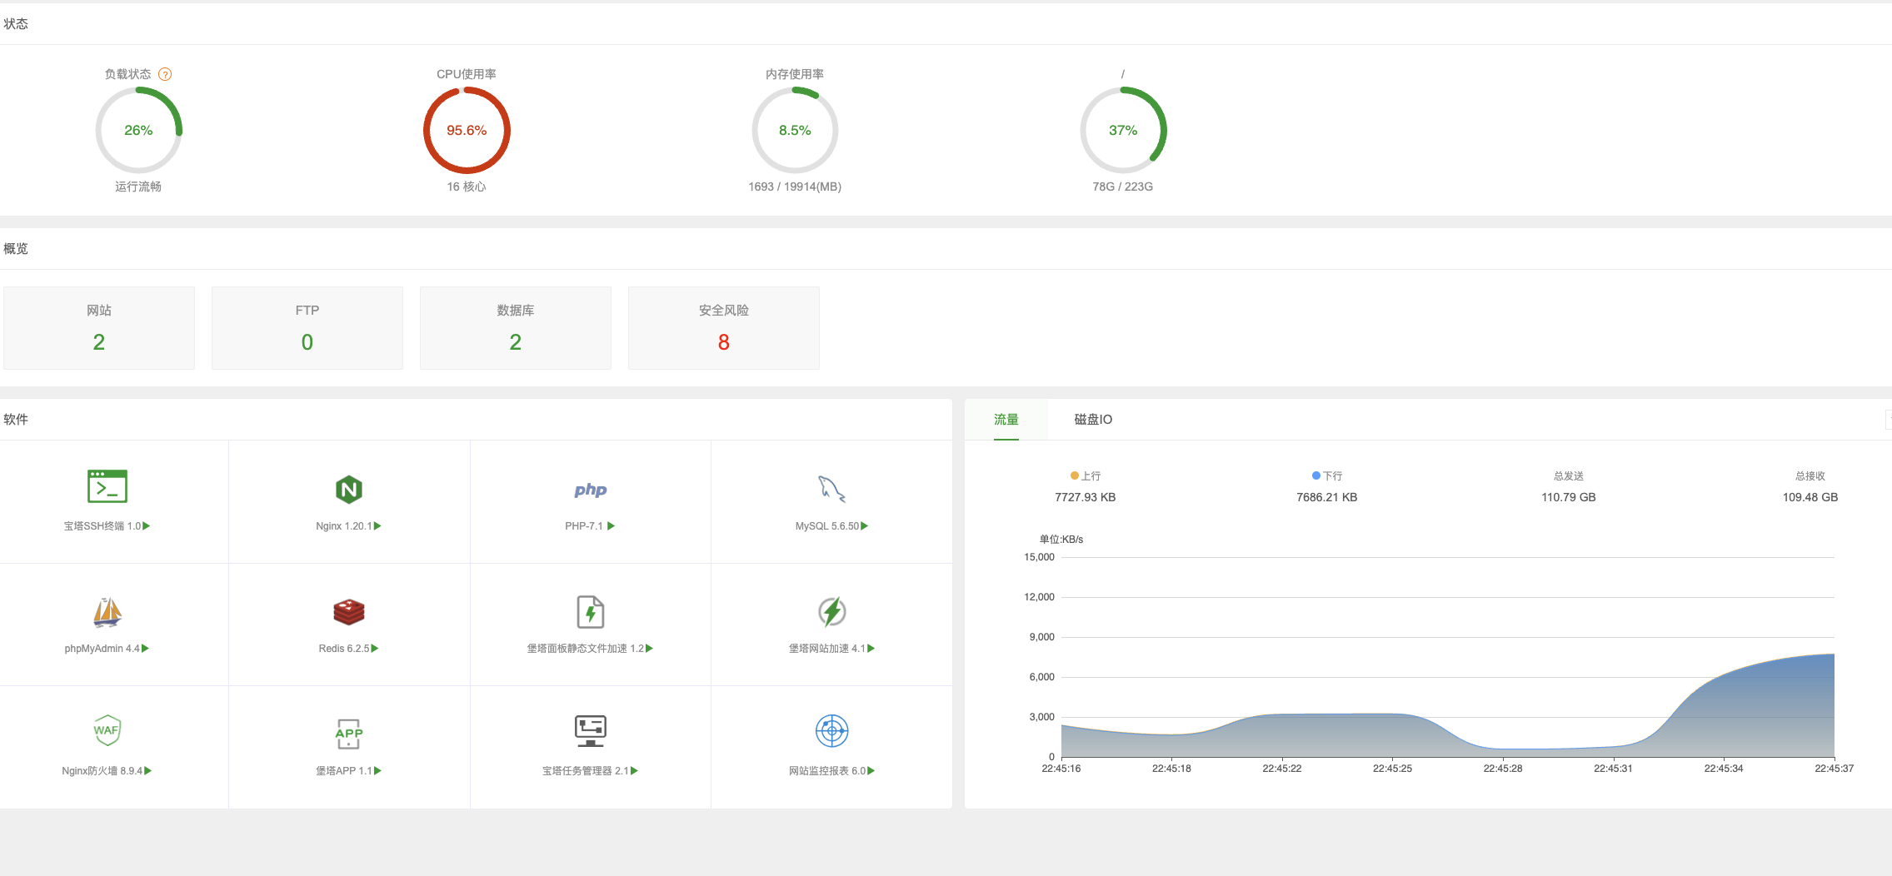Click the 运行流畅 status text
This screenshot has width=1892, height=876.
[x=138, y=187]
